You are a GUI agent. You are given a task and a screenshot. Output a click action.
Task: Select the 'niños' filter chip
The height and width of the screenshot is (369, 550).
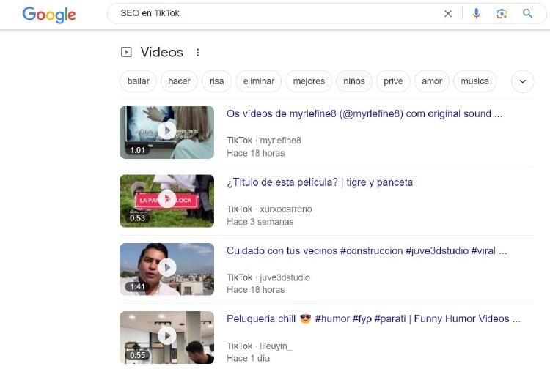[354, 81]
